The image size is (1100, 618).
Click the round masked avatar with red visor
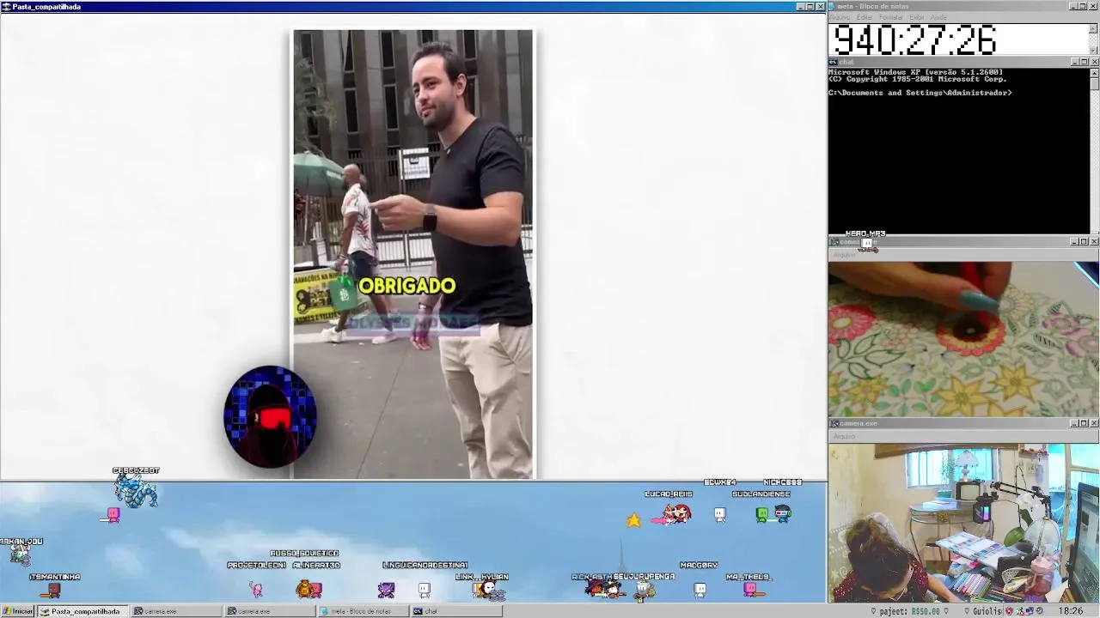coord(270,417)
